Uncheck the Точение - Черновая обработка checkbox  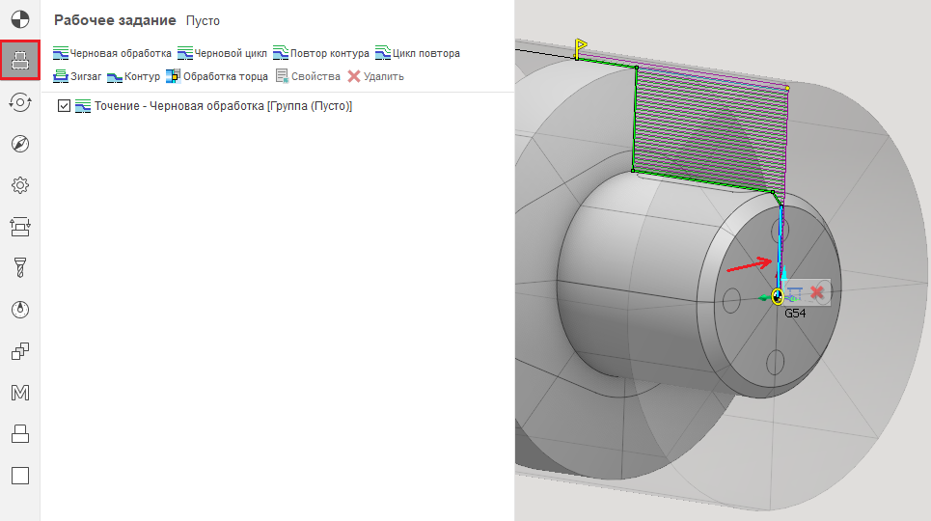[x=65, y=106]
